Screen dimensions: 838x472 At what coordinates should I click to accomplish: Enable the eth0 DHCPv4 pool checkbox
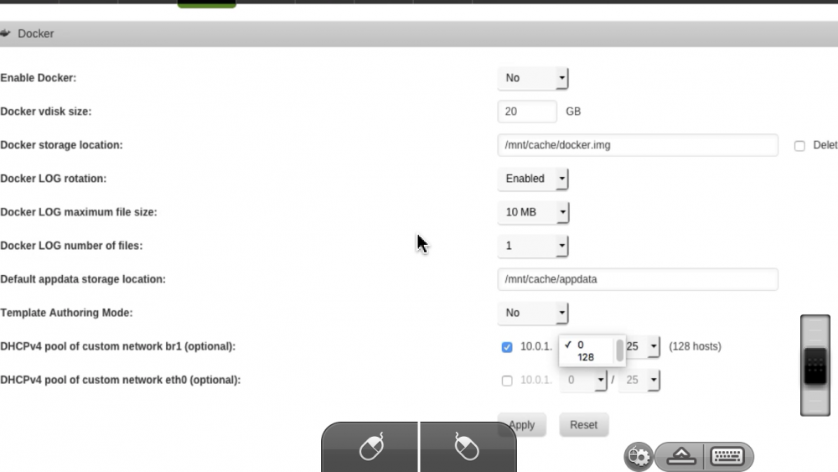[x=507, y=381]
